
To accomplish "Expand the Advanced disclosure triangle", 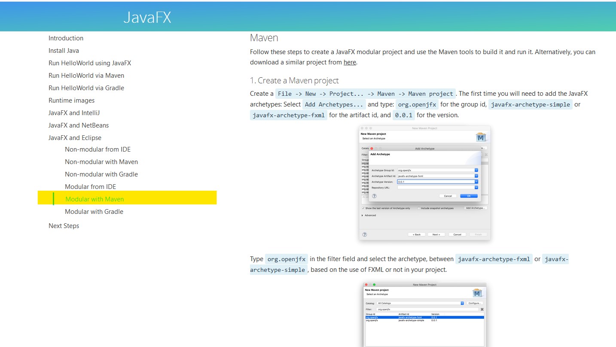I will pos(362,215).
